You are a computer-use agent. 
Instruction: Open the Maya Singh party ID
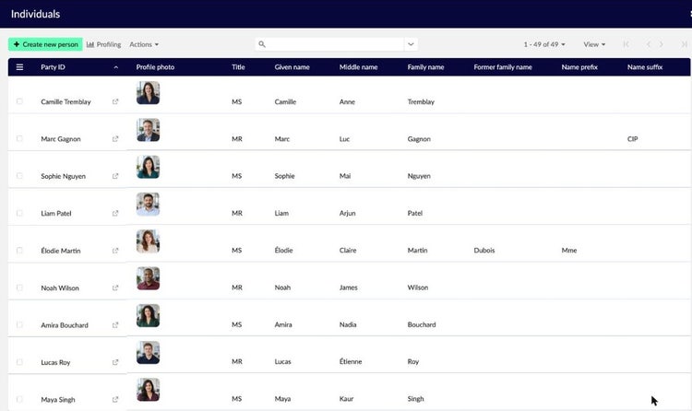(58, 400)
